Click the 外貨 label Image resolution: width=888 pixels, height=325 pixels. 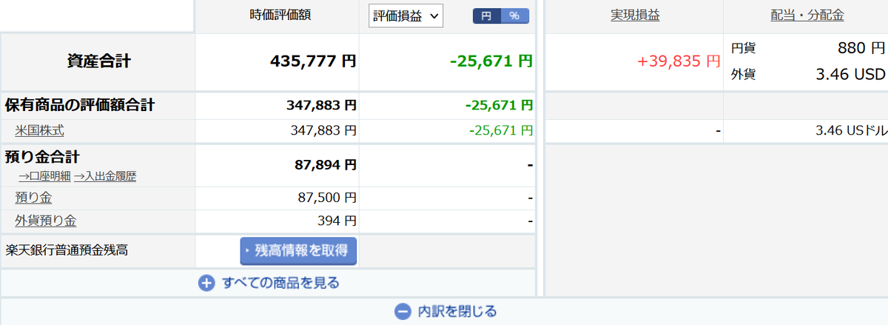click(743, 74)
